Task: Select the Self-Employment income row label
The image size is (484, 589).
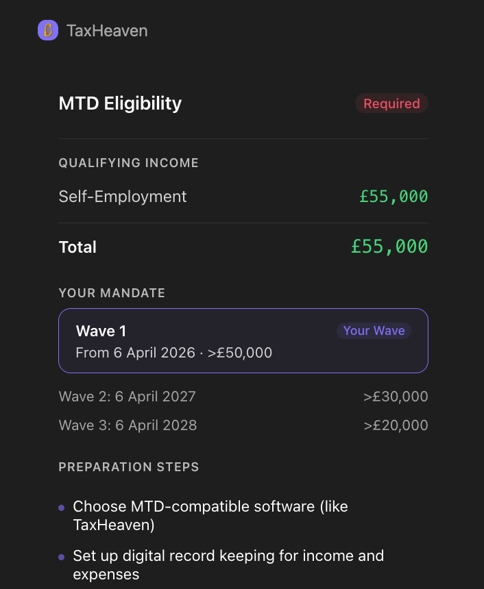Action: (x=123, y=197)
